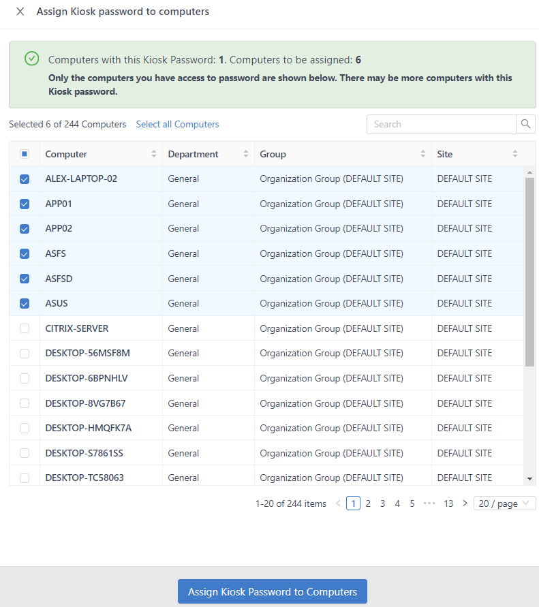Uncheck the ALEX-LAPTOP-02 checkbox
Image resolution: width=539 pixels, height=607 pixels.
point(25,179)
